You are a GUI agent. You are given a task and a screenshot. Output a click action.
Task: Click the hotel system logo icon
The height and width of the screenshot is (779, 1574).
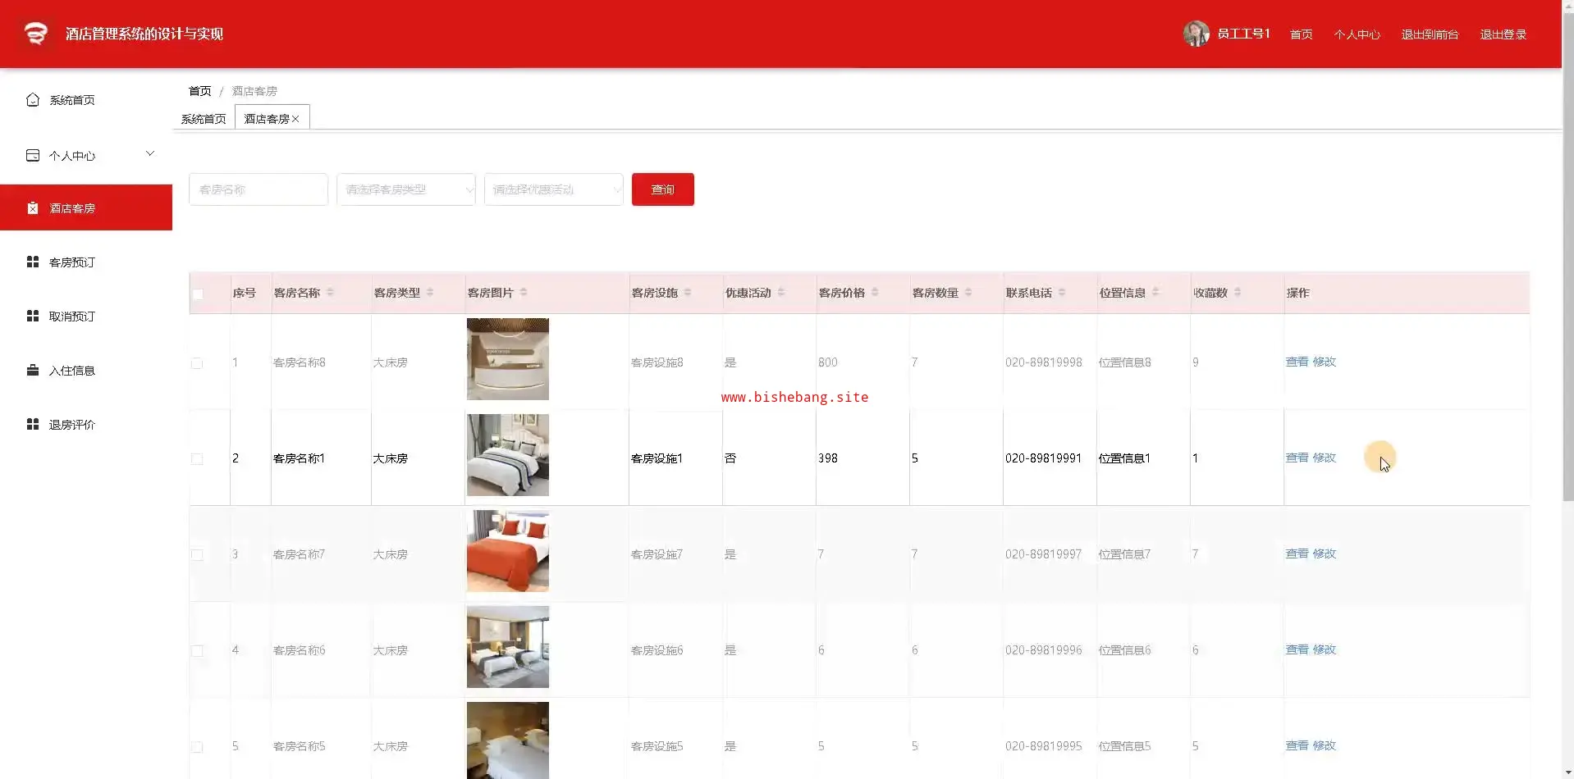(35, 34)
